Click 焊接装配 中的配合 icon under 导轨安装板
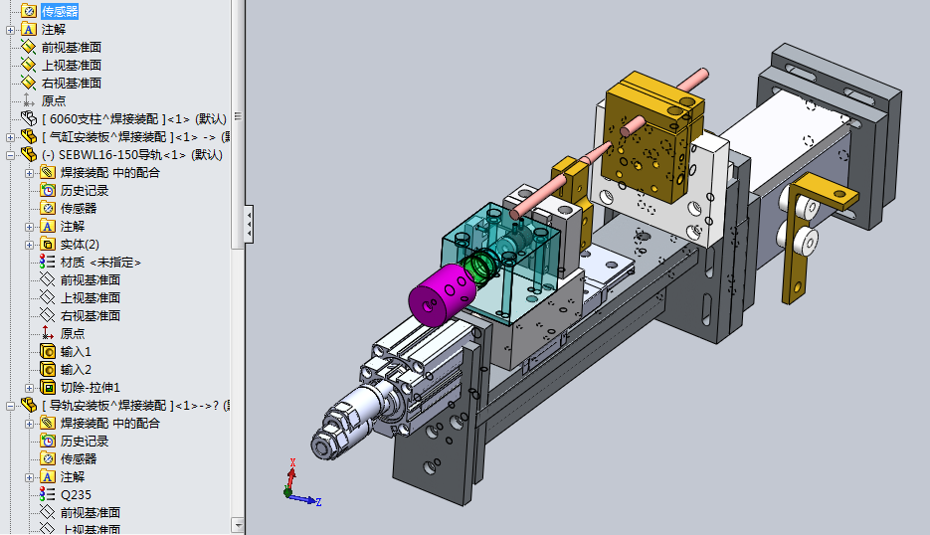The width and height of the screenshot is (930, 535). click(48, 423)
